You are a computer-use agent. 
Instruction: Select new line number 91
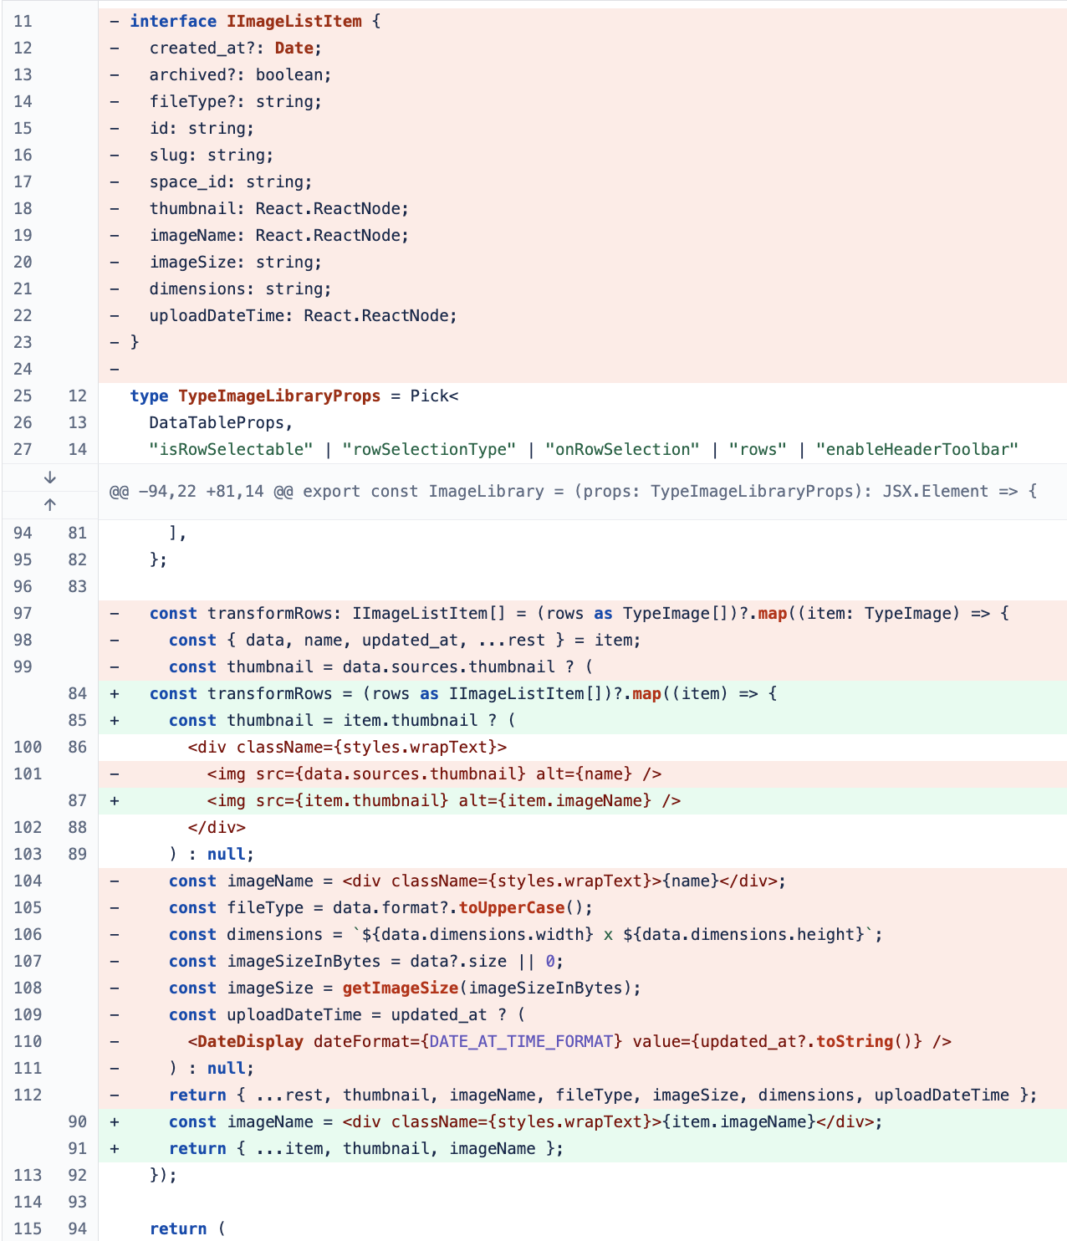pyautogui.click(x=78, y=1148)
